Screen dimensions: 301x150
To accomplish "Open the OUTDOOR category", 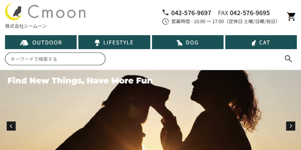I will point(41,42).
